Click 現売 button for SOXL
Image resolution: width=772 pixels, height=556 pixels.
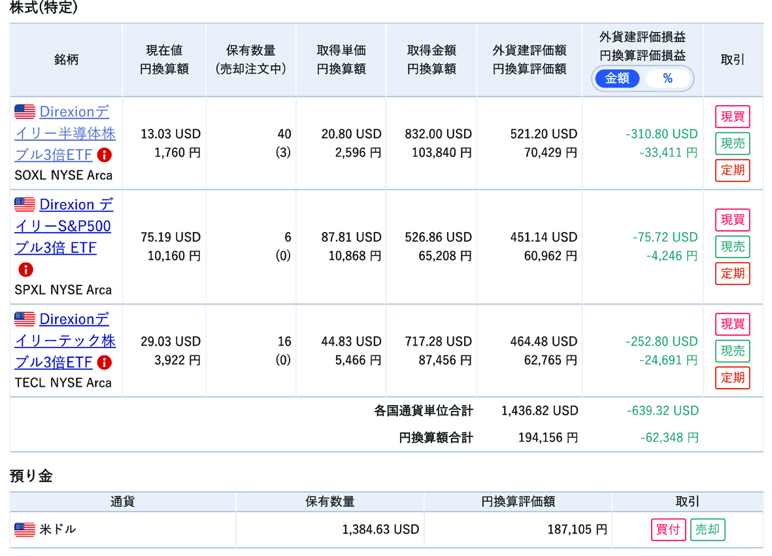click(733, 144)
